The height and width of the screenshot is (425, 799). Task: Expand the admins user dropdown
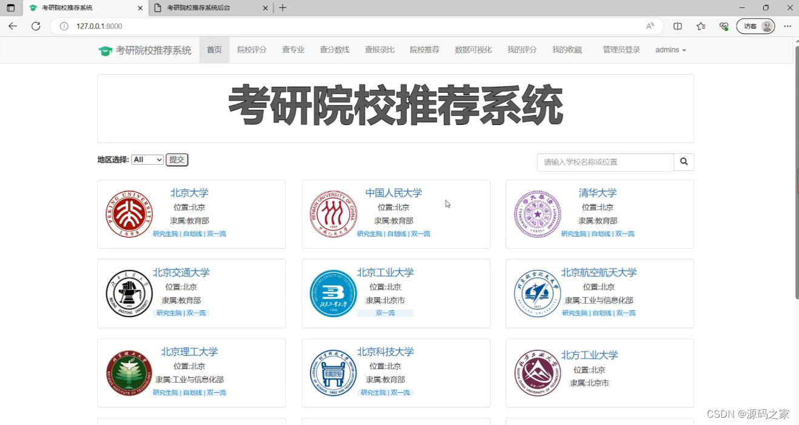click(670, 50)
